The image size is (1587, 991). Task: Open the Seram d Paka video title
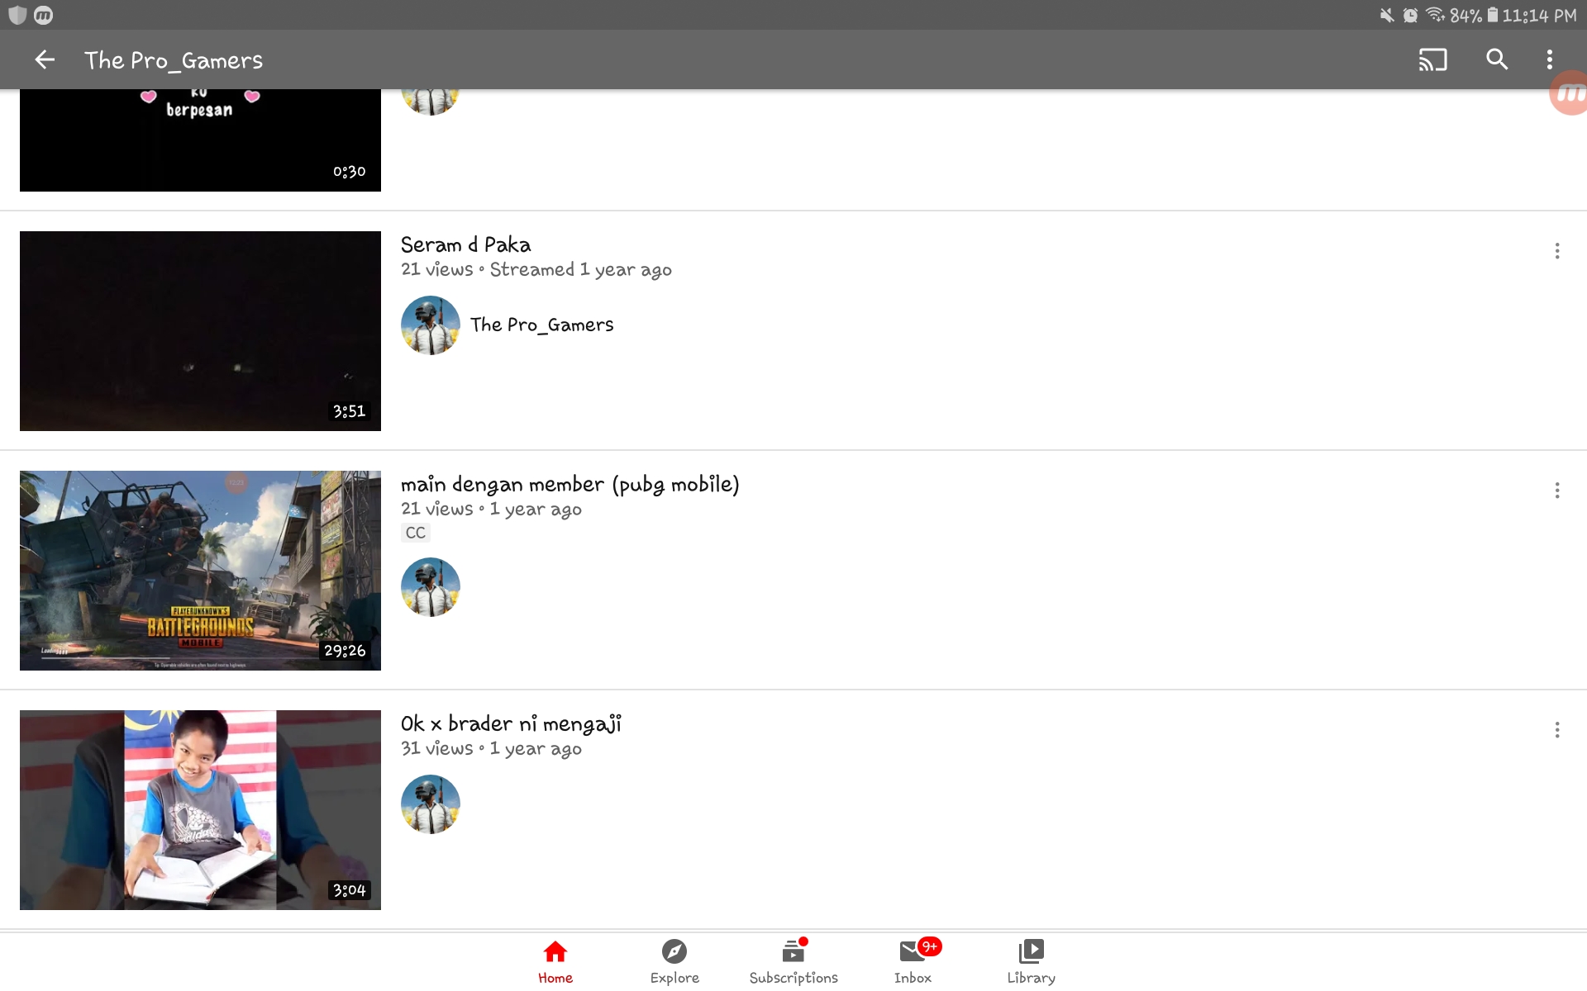click(465, 244)
